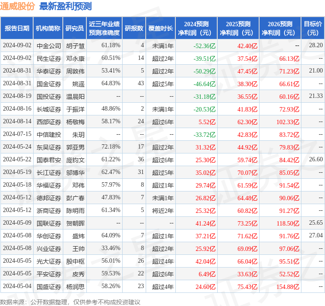This screenshot has width=325, height=306.
Task: Click analyst name 邓永康
Action: point(75,59)
